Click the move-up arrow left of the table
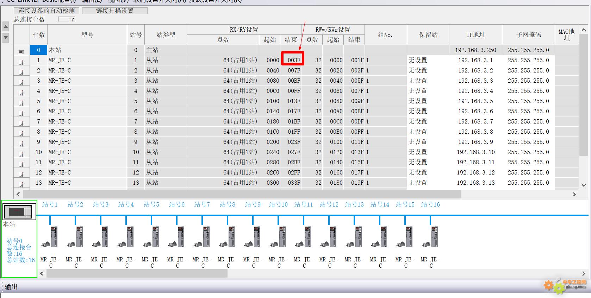The image size is (591, 298). (6, 26)
